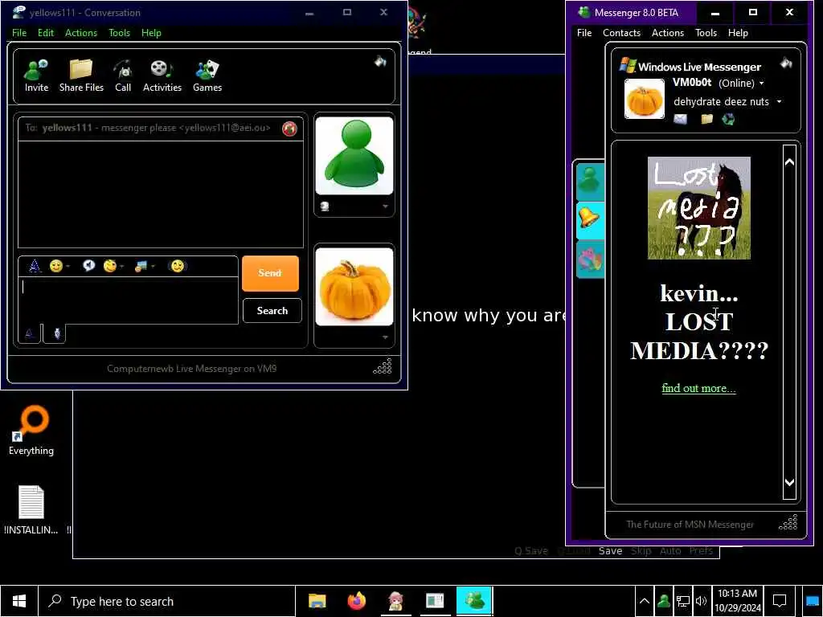Click the pumpkin picture in conversation window
The image size is (823, 617).
coord(354,287)
